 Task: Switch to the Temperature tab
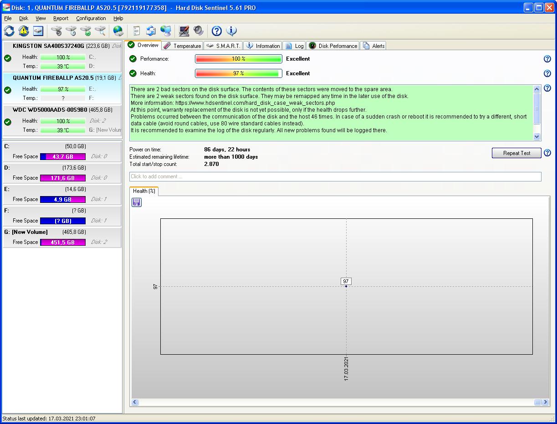click(x=182, y=46)
